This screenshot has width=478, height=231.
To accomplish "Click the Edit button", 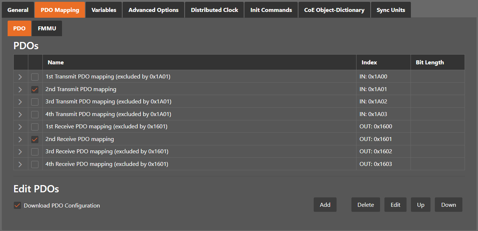I will (x=395, y=205).
